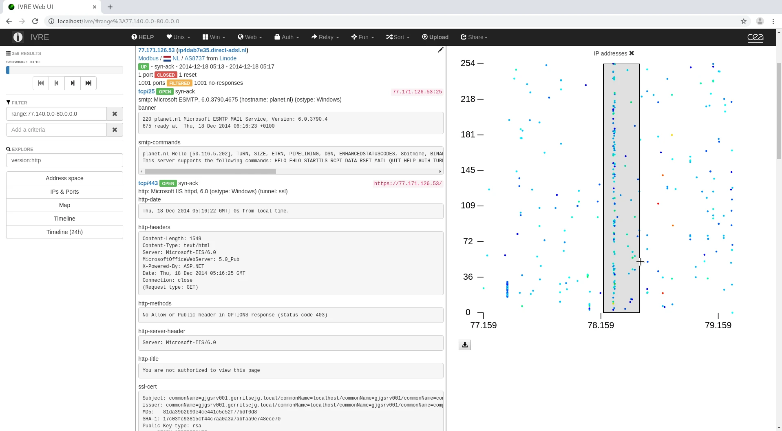Click browser back arrow
The height and width of the screenshot is (431, 782).
[9, 21]
